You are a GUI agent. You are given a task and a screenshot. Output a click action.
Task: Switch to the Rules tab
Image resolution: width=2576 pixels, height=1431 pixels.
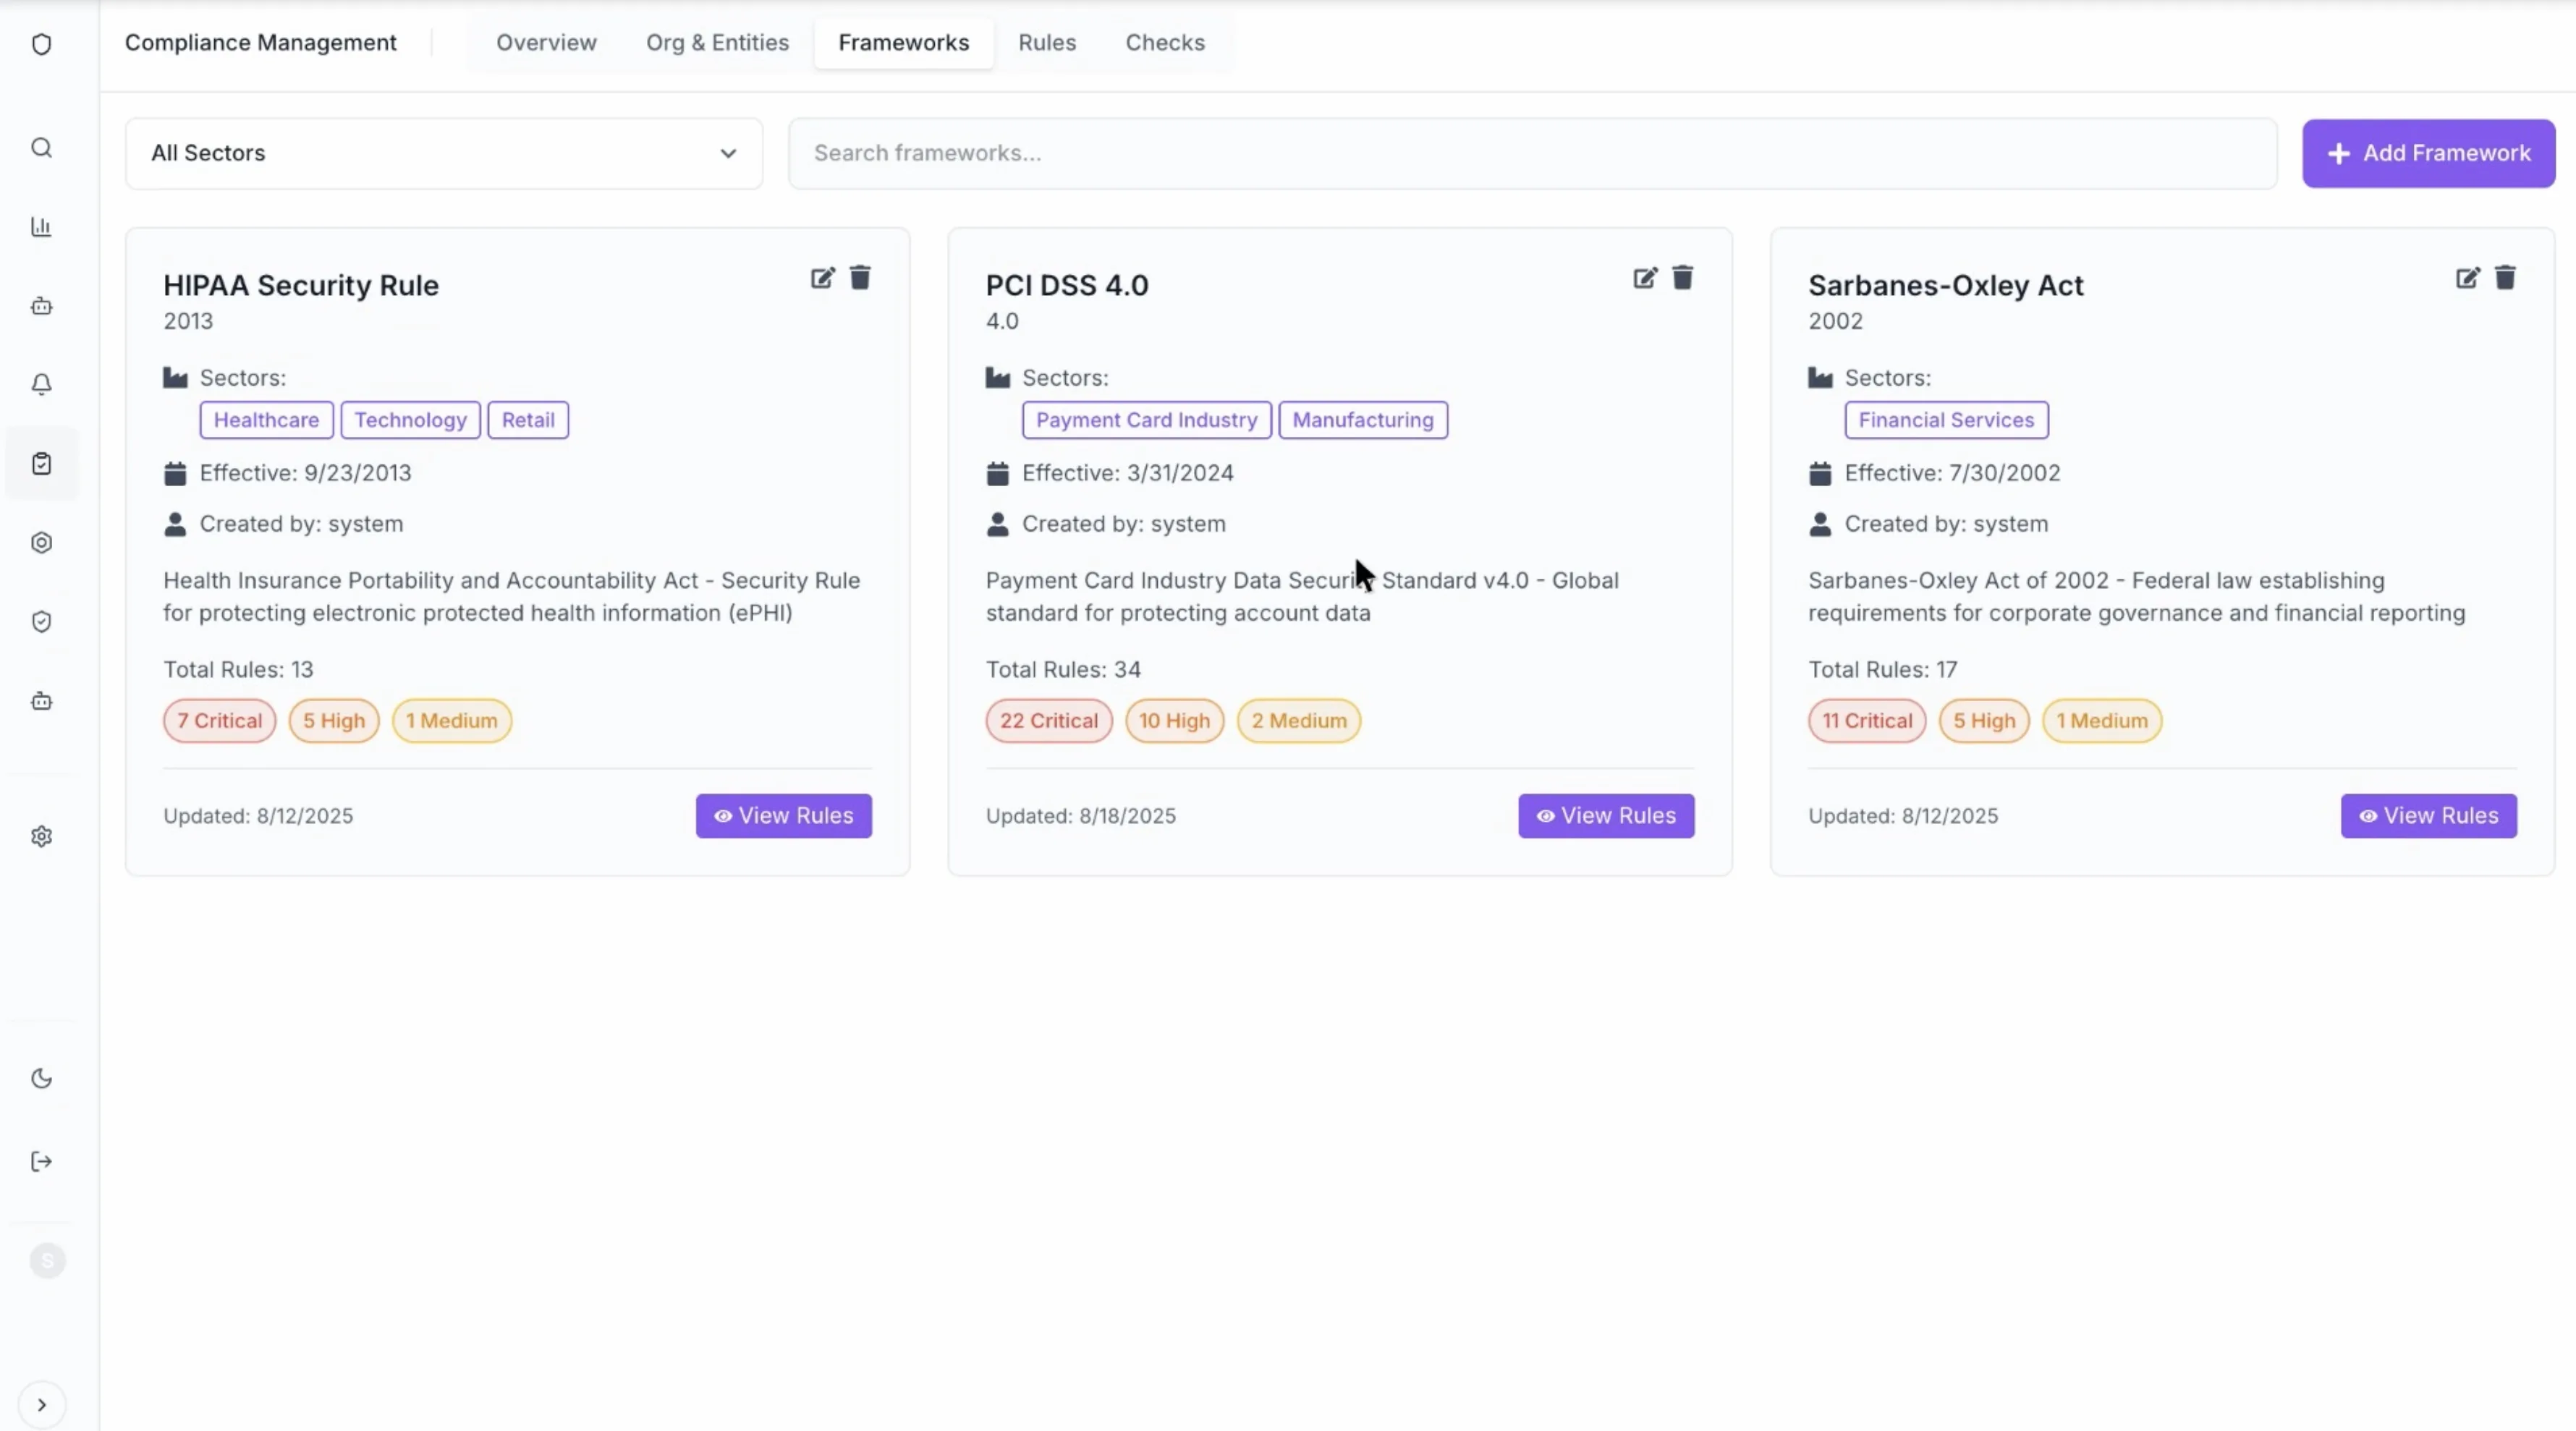click(1047, 43)
